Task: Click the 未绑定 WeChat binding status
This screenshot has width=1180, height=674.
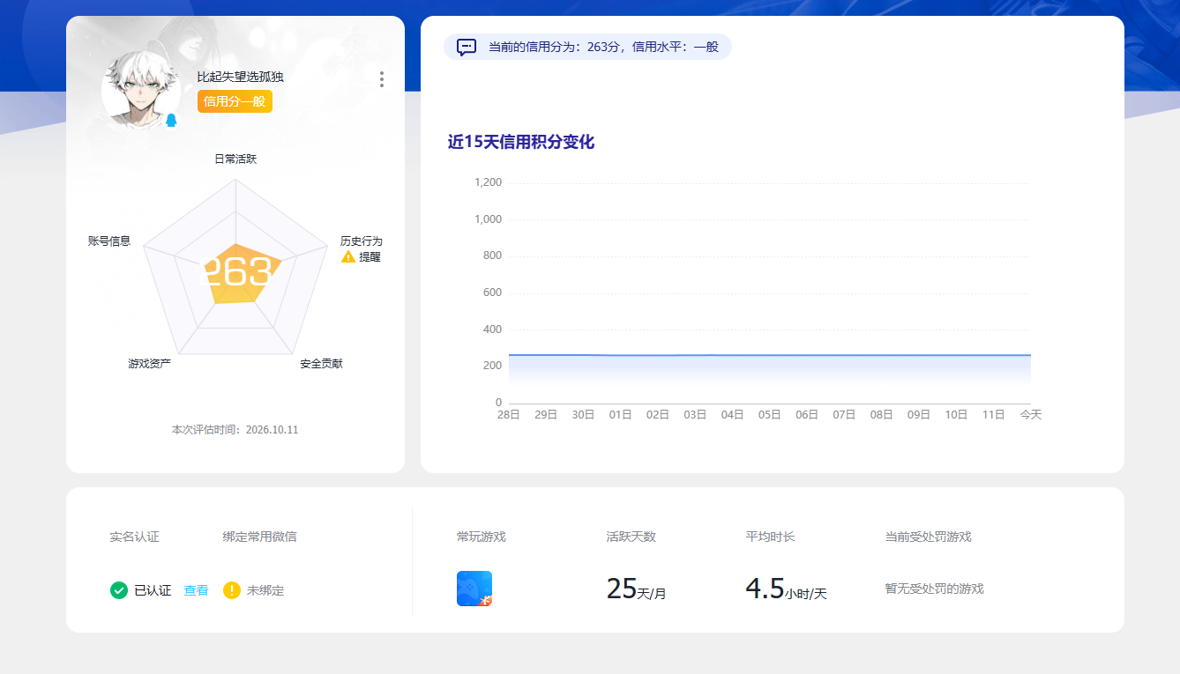Action: [265, 590]
